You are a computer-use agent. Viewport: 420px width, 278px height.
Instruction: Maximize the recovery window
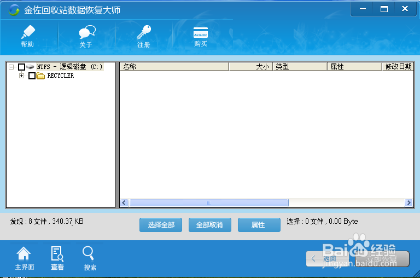(384, 9)
